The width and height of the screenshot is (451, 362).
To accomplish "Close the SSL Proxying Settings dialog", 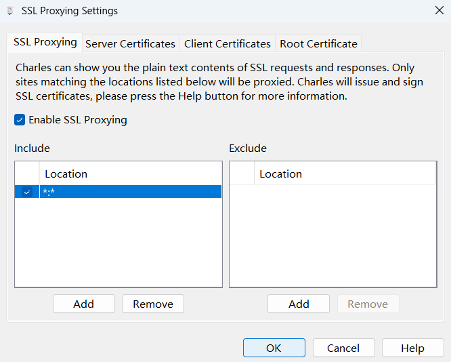I will [439, 11].
